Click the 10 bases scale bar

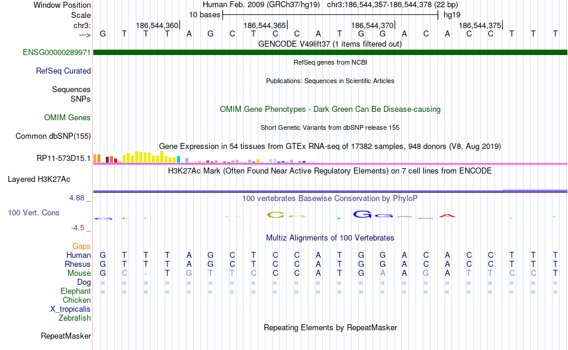pyautogui.click(x=331, y=15)
